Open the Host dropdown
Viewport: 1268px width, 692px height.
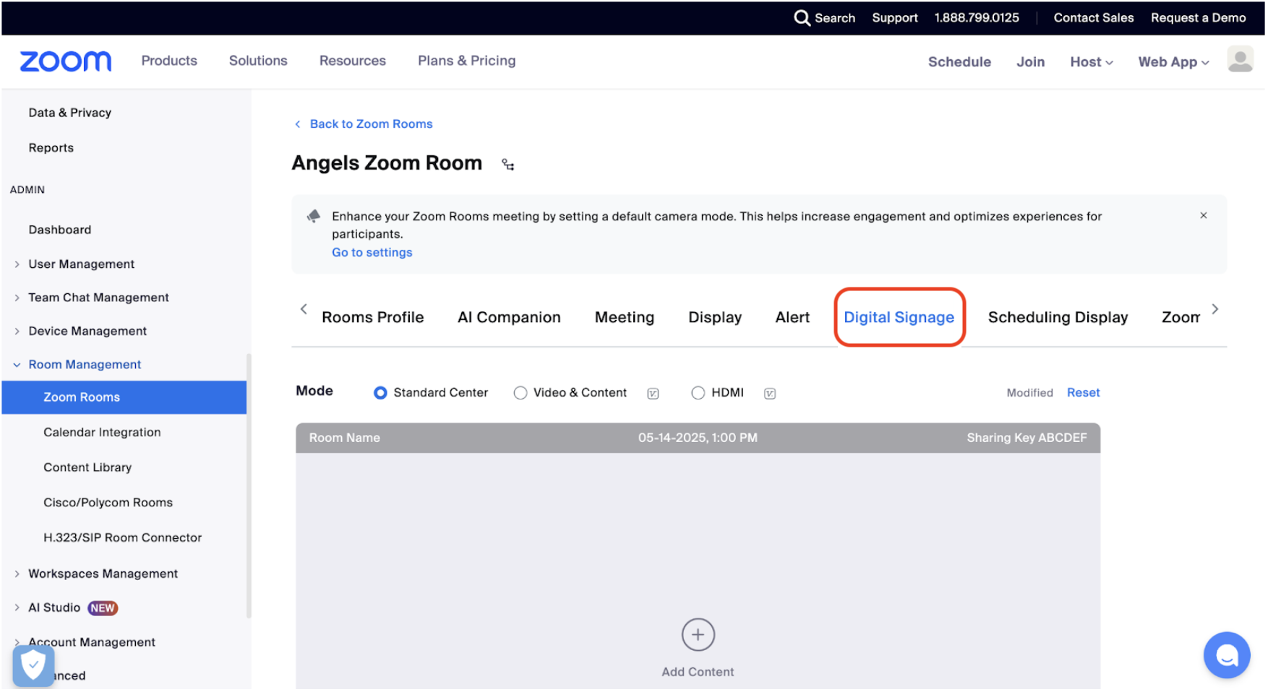(x=1091, y=62)
